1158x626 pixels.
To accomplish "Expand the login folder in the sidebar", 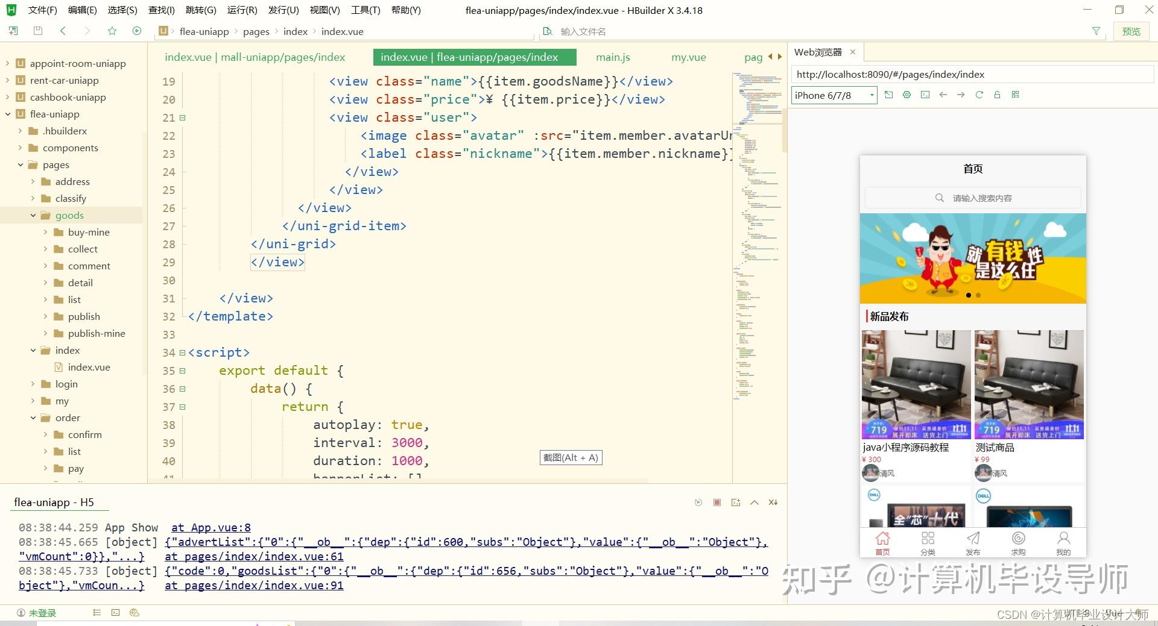I will 33,384.
